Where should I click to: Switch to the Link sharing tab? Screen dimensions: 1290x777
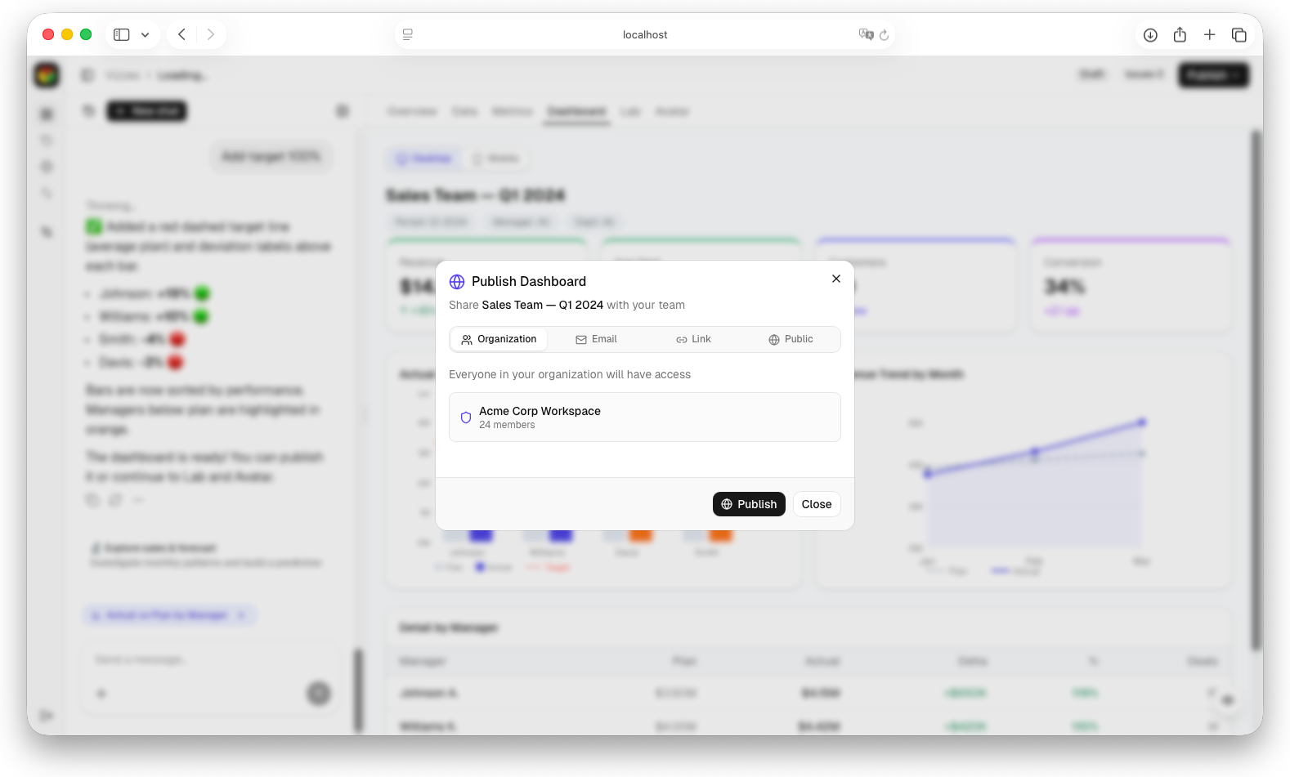693,339
